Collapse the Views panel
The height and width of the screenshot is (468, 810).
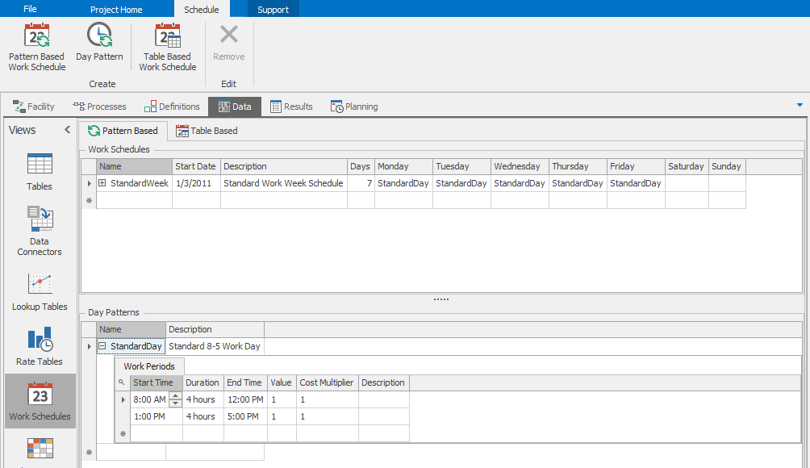(67, 130)
